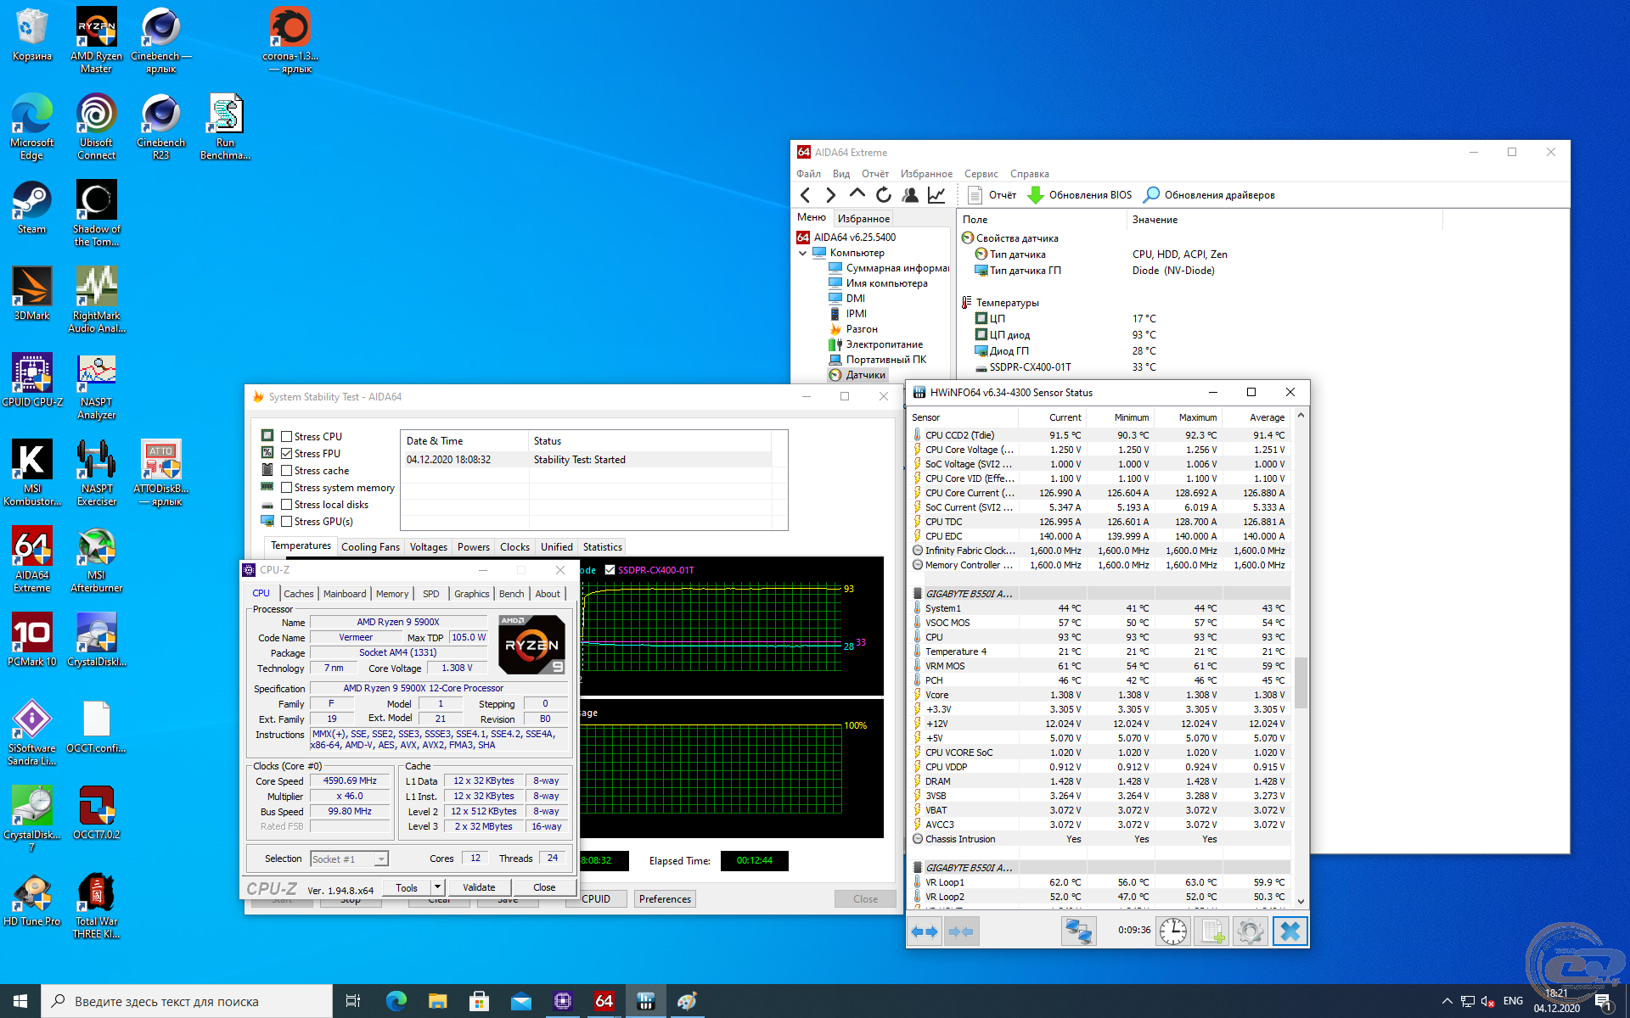Enable Stress cache checkbox

(286, 471)
